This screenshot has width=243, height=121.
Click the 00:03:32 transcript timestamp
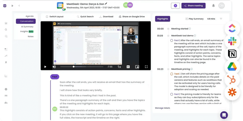pos(64,107)
